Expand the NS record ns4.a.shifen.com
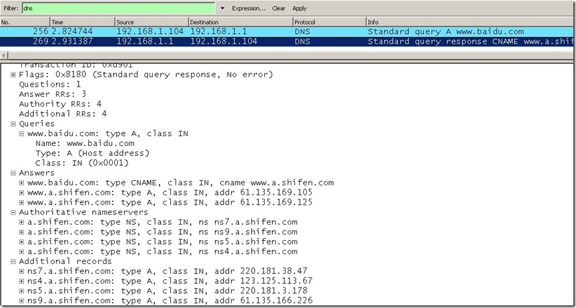The image size is (576, 308). (x=21, y=252)
